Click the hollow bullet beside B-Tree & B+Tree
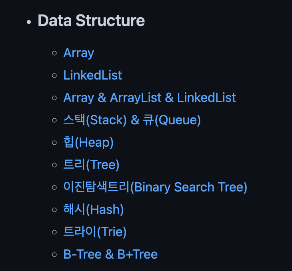292x271 pixels. (x=54, y=255)
